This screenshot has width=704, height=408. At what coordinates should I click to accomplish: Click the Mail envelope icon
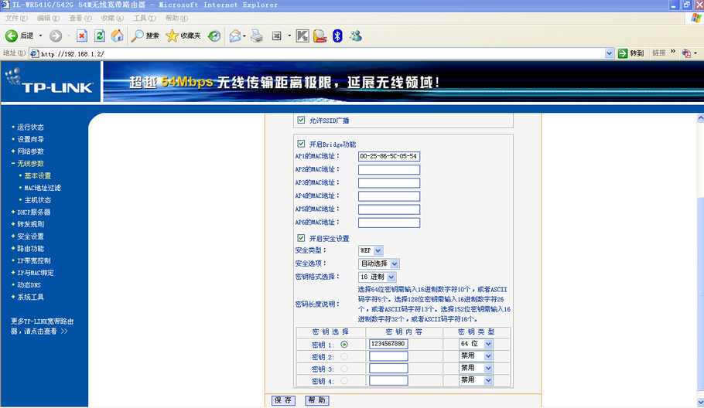pos(235,36)
